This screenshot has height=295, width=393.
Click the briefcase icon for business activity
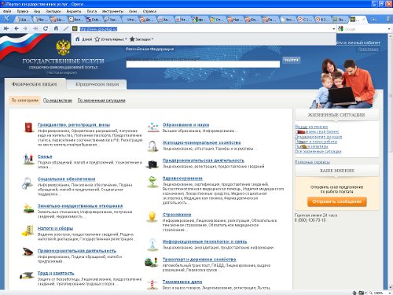coord(152,164)
